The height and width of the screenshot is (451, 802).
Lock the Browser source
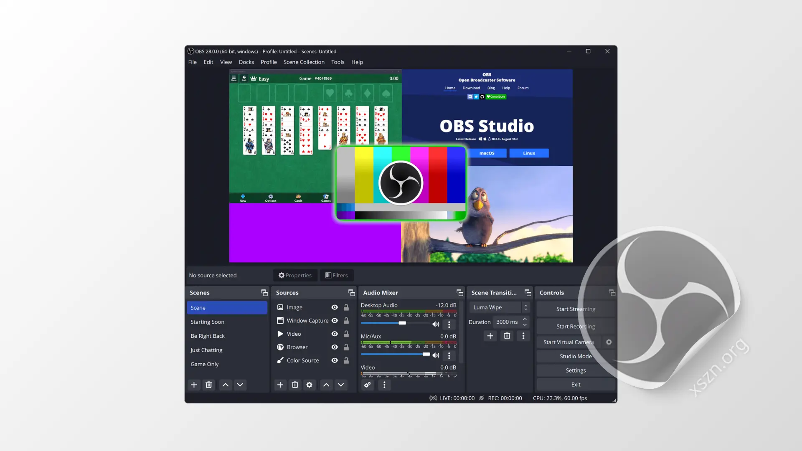346,347
